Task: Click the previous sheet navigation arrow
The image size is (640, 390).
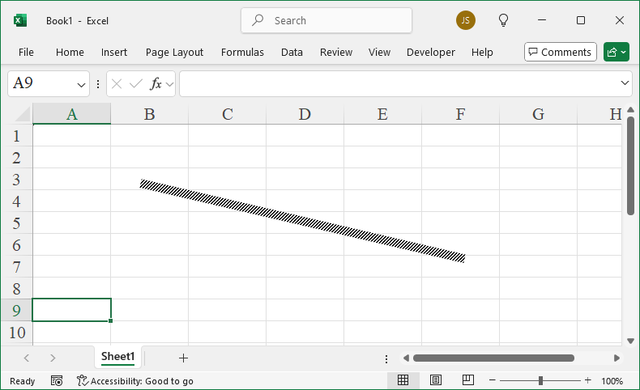Action: click(27, 358)
